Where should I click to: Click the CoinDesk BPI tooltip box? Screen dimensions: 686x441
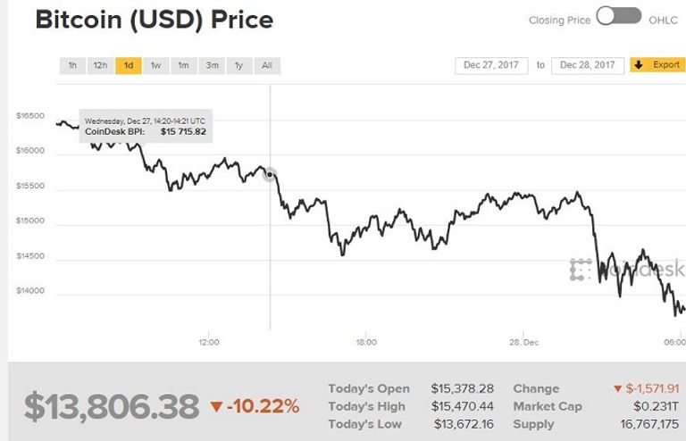tap(146, 126)
